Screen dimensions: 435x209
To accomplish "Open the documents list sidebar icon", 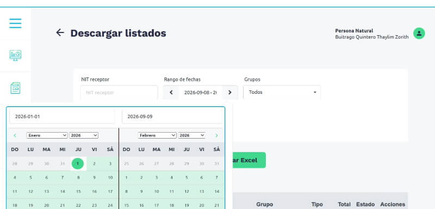I will click(x=15, y=88).
